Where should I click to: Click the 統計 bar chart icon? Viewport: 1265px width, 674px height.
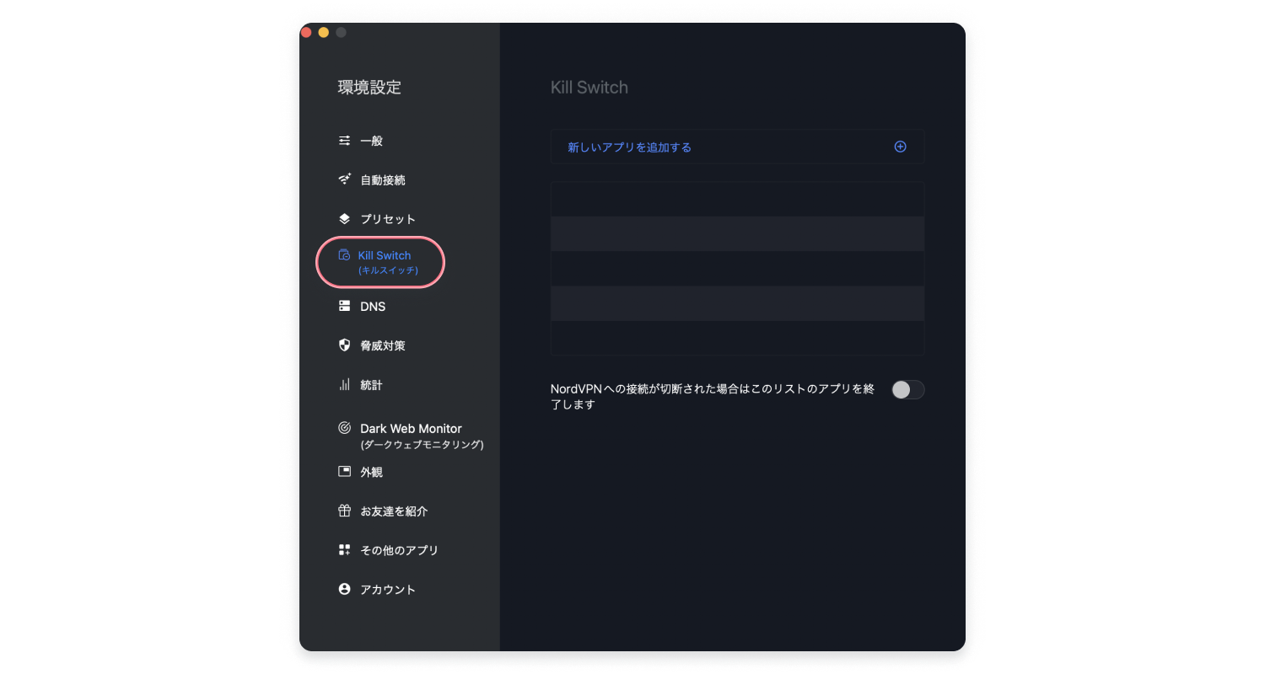[344, 384]
